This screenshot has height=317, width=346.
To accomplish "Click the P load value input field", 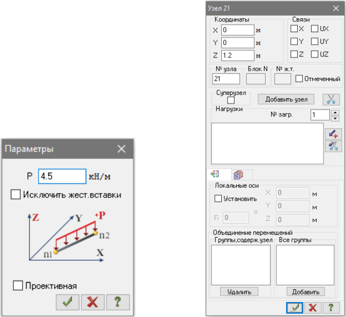I will click(x=62, y=176).
